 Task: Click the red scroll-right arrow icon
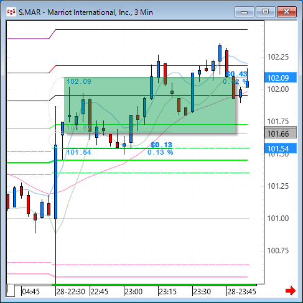(x=290, y=291)
